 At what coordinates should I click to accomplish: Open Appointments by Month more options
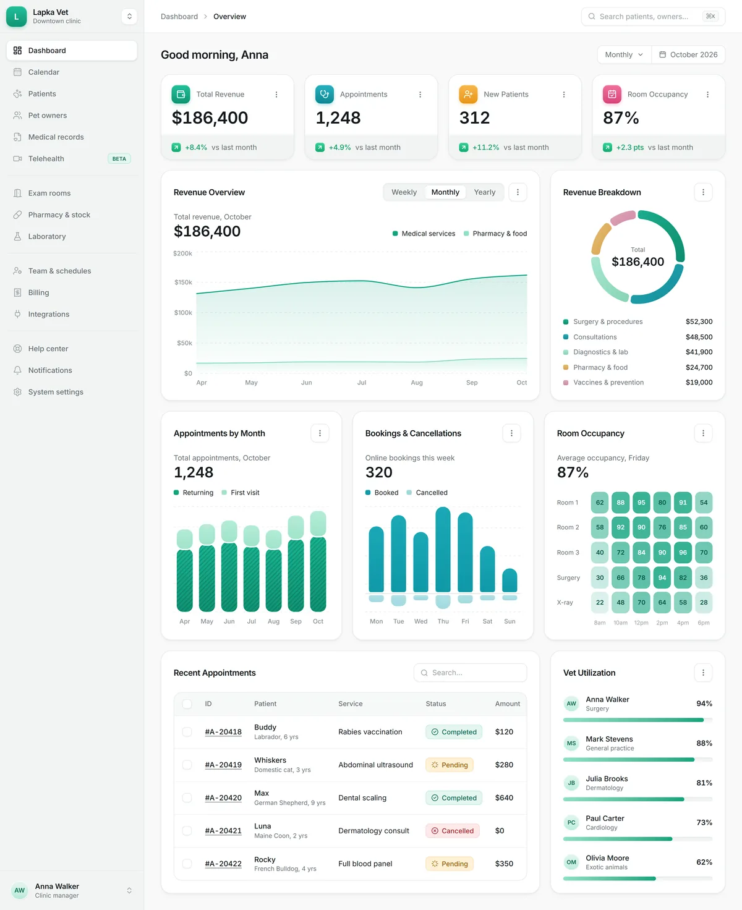(320, 433)
